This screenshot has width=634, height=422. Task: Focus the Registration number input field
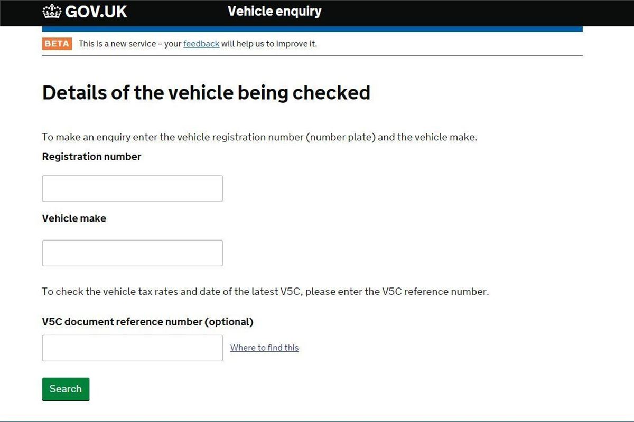pos(133,188)
